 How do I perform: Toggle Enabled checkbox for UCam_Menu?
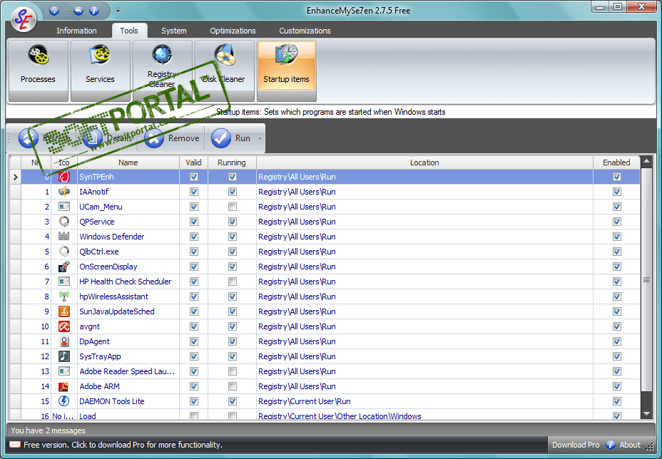coord(617,207)
